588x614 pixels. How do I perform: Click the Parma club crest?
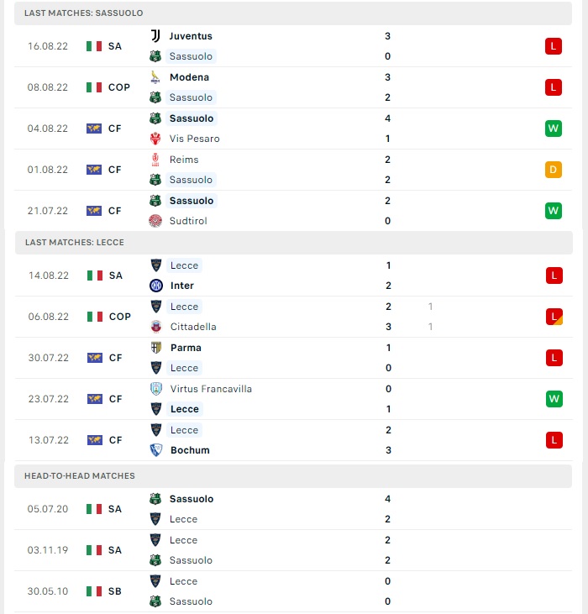click(156, 348)
